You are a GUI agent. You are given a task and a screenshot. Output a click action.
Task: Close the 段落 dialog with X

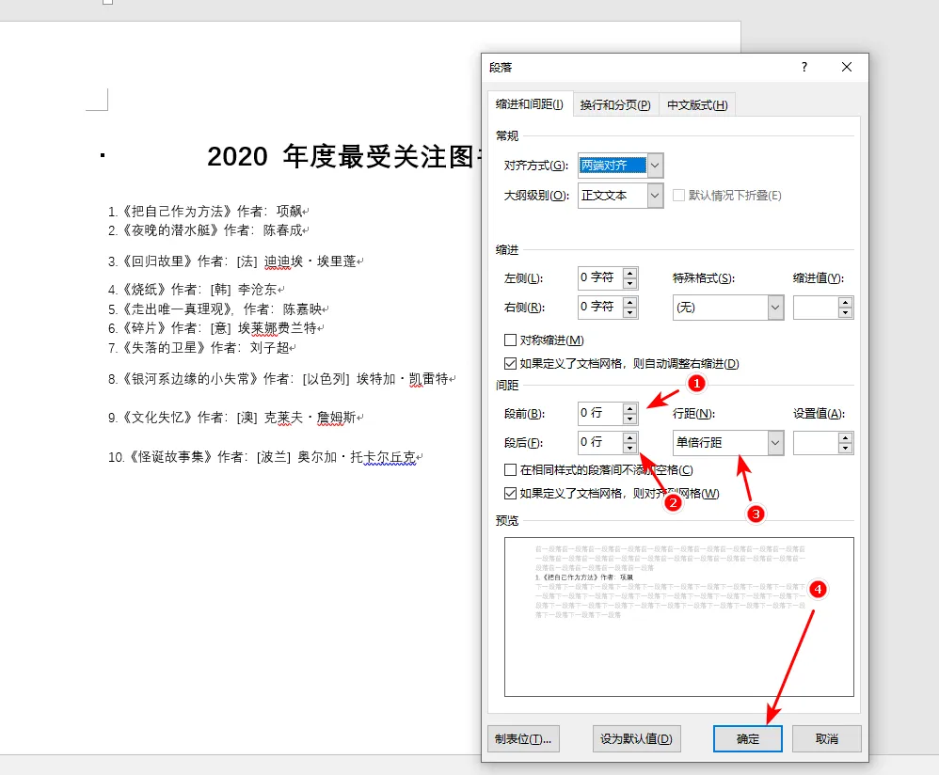(847, 67)
